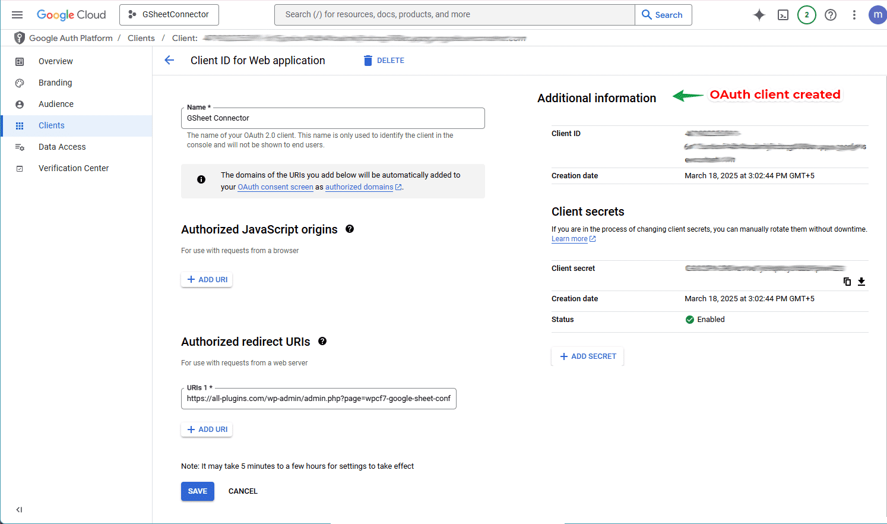
Task: Click 'For use with requests from a browser'
Action: (240, 251)
